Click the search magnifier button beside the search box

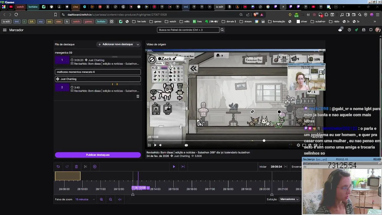coord(222,30)
